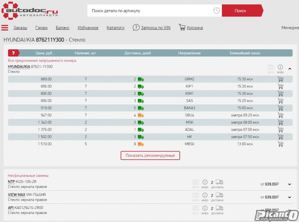Open photo icon for NTP KI20-109-2R
Viewport: 299px width, 222px height.
tap(196, 182)
